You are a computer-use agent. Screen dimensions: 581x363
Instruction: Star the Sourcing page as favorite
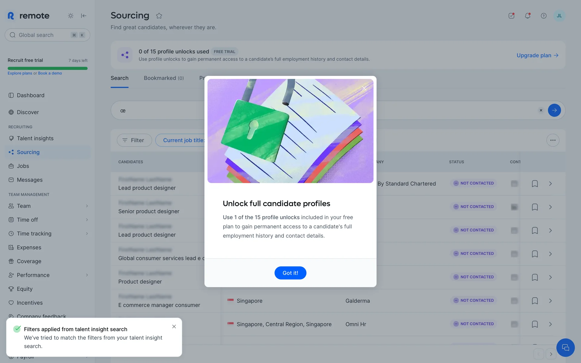coord(159,16)
